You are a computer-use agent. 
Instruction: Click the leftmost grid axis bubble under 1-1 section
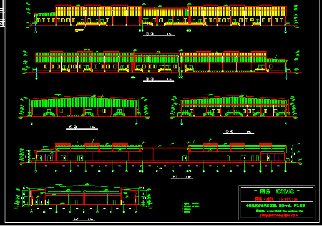point(36,171)
